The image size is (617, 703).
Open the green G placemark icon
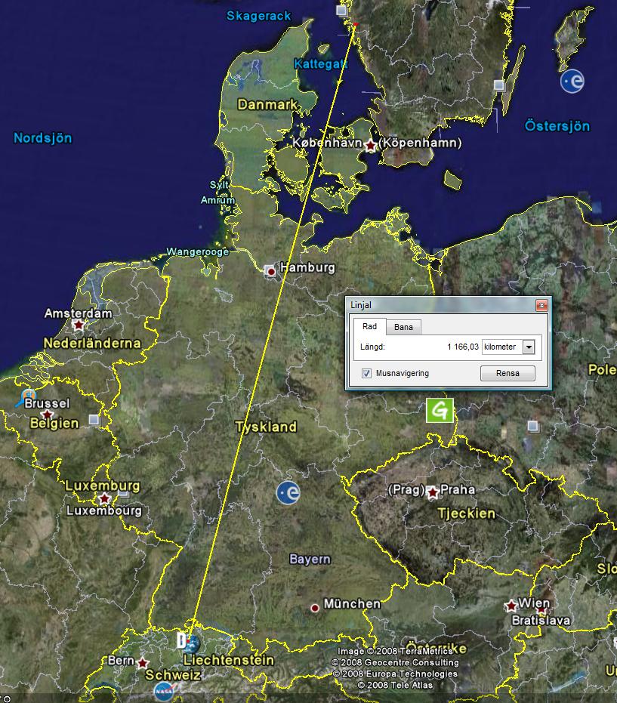pos(440,410)
